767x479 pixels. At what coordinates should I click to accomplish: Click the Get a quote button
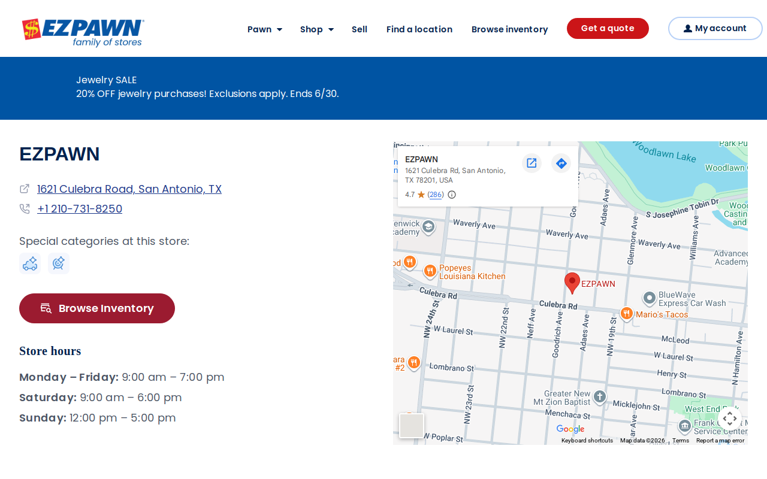click(608, 28)
